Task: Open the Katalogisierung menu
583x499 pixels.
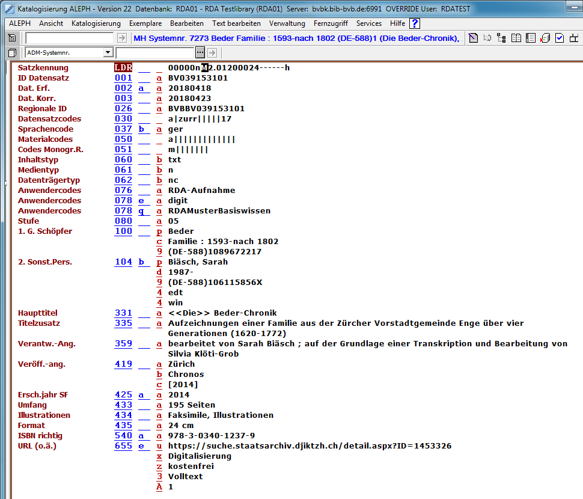Action: (x=96, y=23)
